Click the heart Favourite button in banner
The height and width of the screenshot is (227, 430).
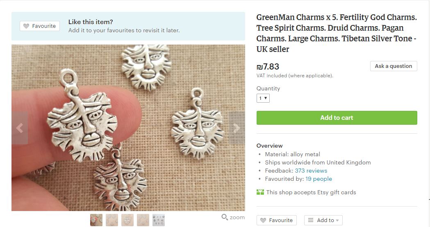[40, 26]
